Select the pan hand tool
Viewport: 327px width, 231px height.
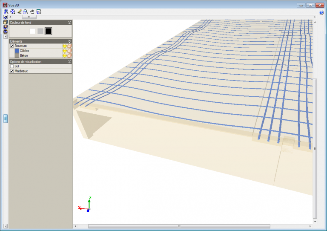tap(32, 12)
